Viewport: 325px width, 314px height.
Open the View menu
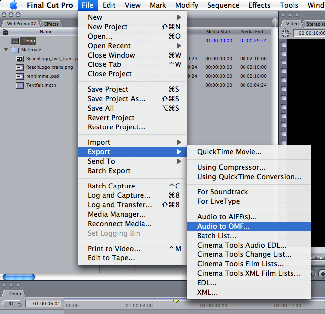pyautogui.click(x=133, y=5)
